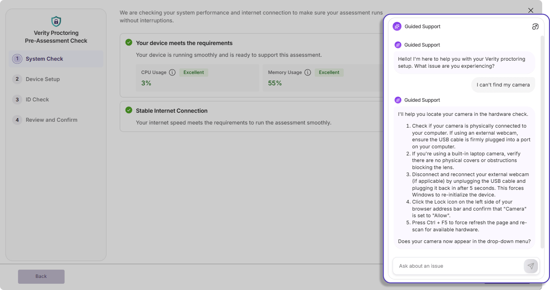Click the 'Press Ctrl + F5' instruction step
Image resolution: width=550 pixels, height=290 pixels.
click(x=470, y=226)
